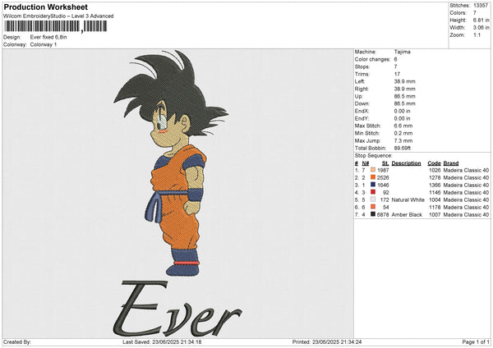Click the Height value '6.81 in'
Viewport: 493px width, 348px height.
481,20
